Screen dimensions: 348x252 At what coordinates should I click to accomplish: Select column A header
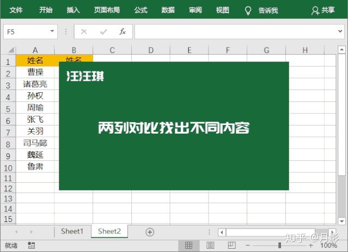[35, 50]
